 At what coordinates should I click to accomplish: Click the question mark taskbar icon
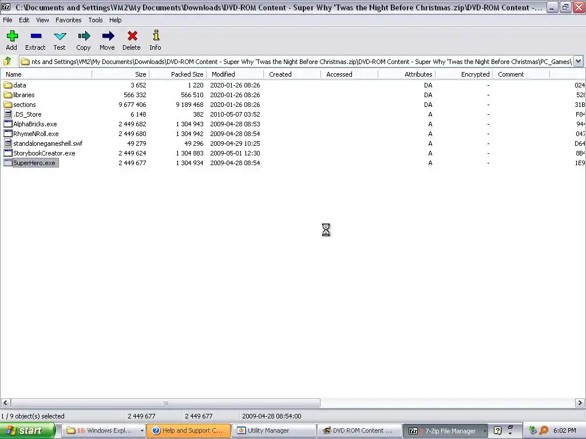pyautogui.click(x=497, y=430)
